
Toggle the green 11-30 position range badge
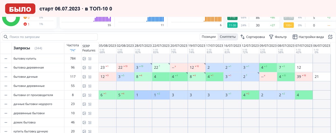tap(232, 25)
